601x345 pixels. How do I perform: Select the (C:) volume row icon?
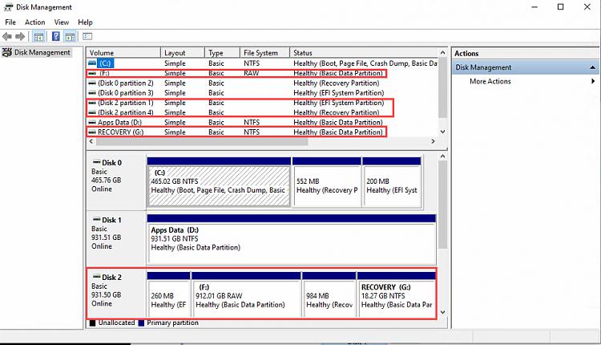point(92,63)
